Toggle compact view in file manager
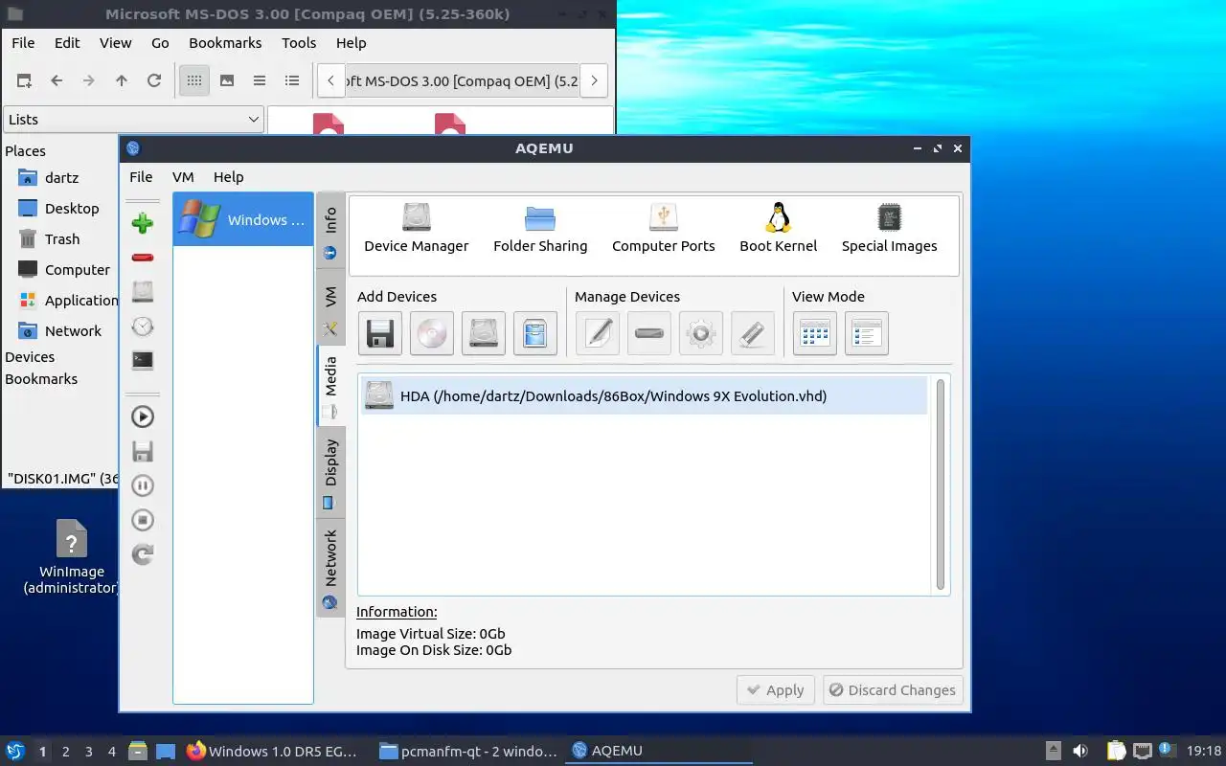Viewport: 1226px width, 766px height. [260, 81]
